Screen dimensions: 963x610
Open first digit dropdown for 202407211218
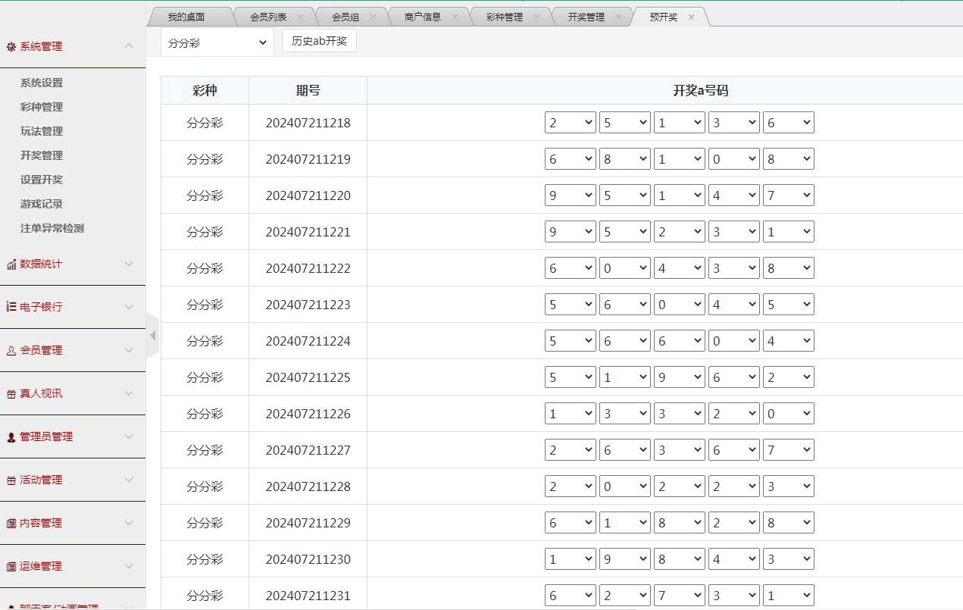[571, 123]
